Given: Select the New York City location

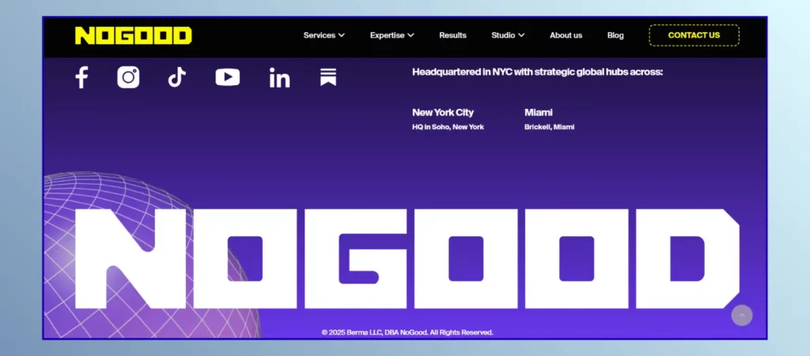Looking at the screenshot, I should [x=443, y=112].
